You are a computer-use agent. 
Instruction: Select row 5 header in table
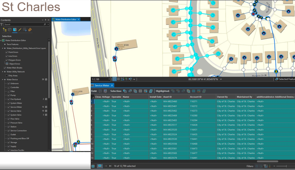click(92, 120)
